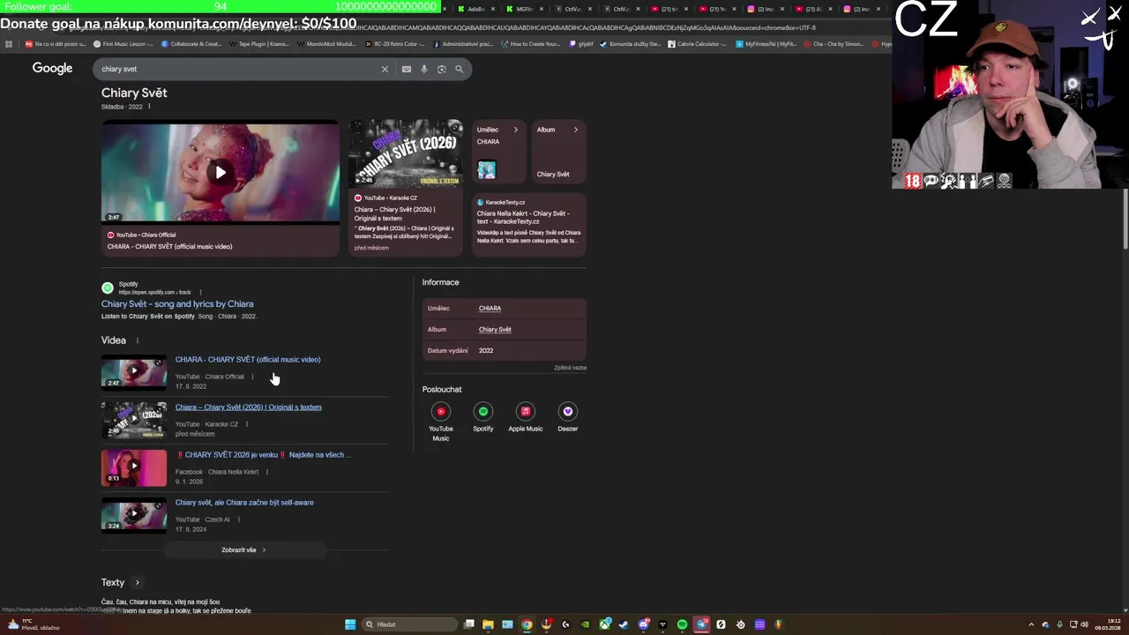1129x635 pixels.
Task: Play the CHIARA - CHIARY SVĚT featured video
Action: (220, 172)
